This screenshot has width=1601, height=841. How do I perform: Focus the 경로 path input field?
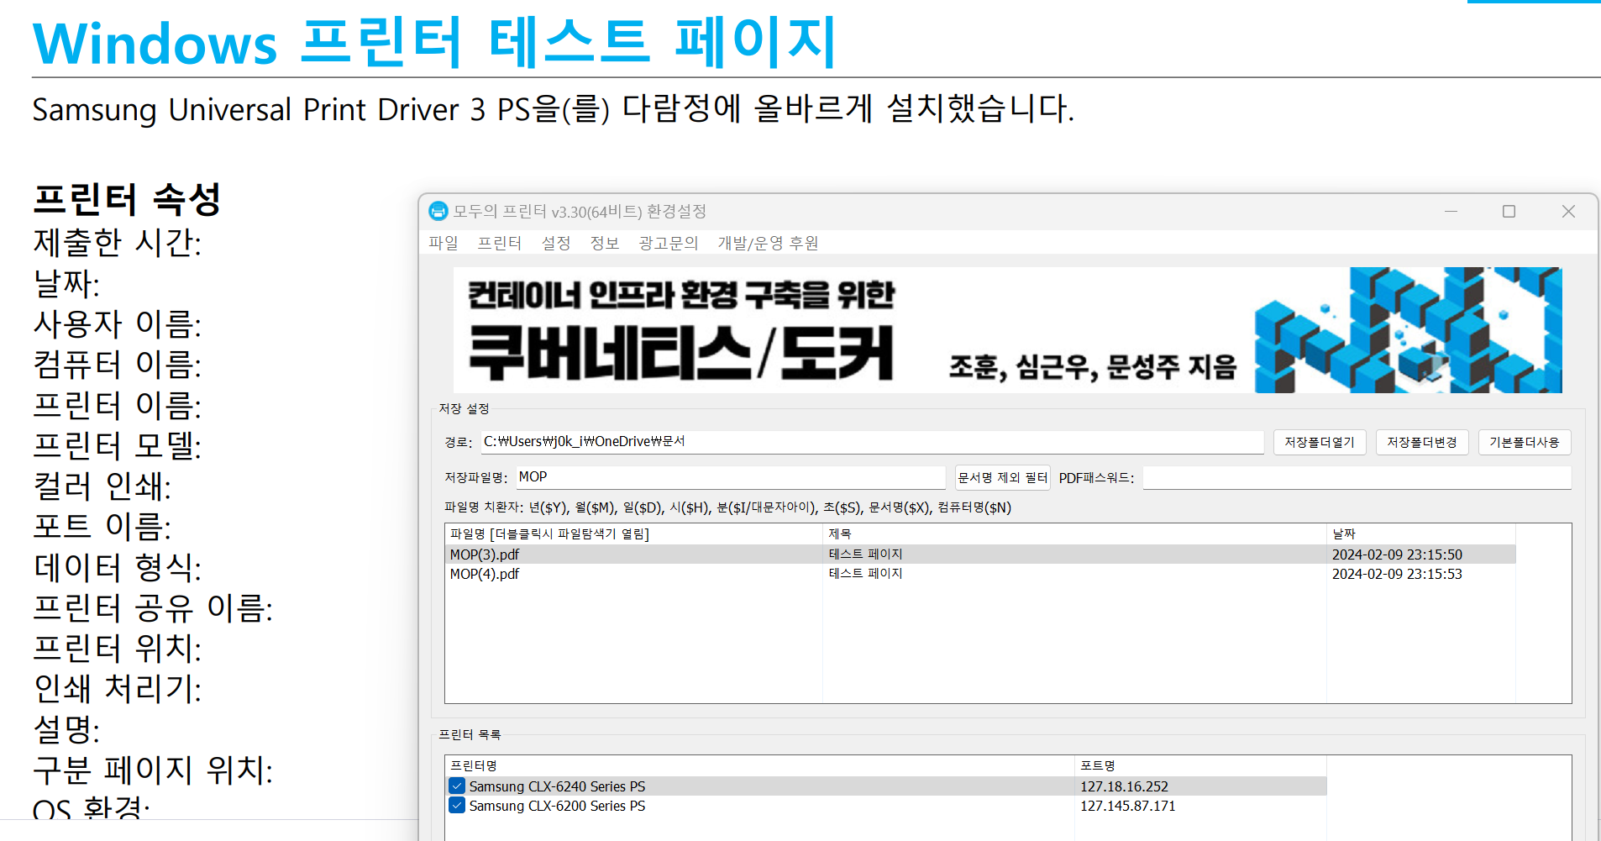pos(872,442)
